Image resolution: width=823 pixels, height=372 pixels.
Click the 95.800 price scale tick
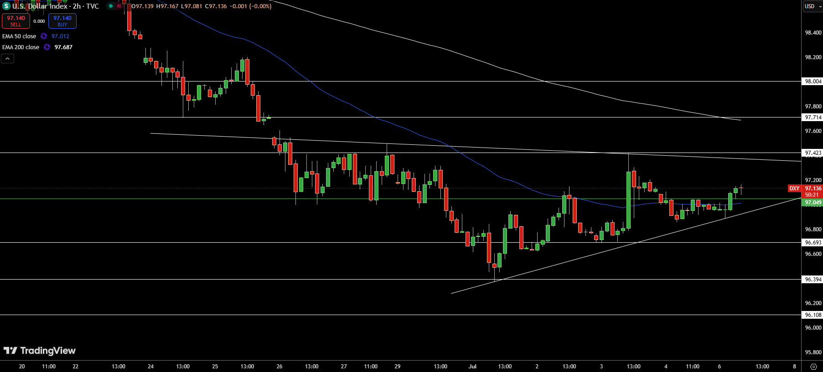(x=813, y=352)
